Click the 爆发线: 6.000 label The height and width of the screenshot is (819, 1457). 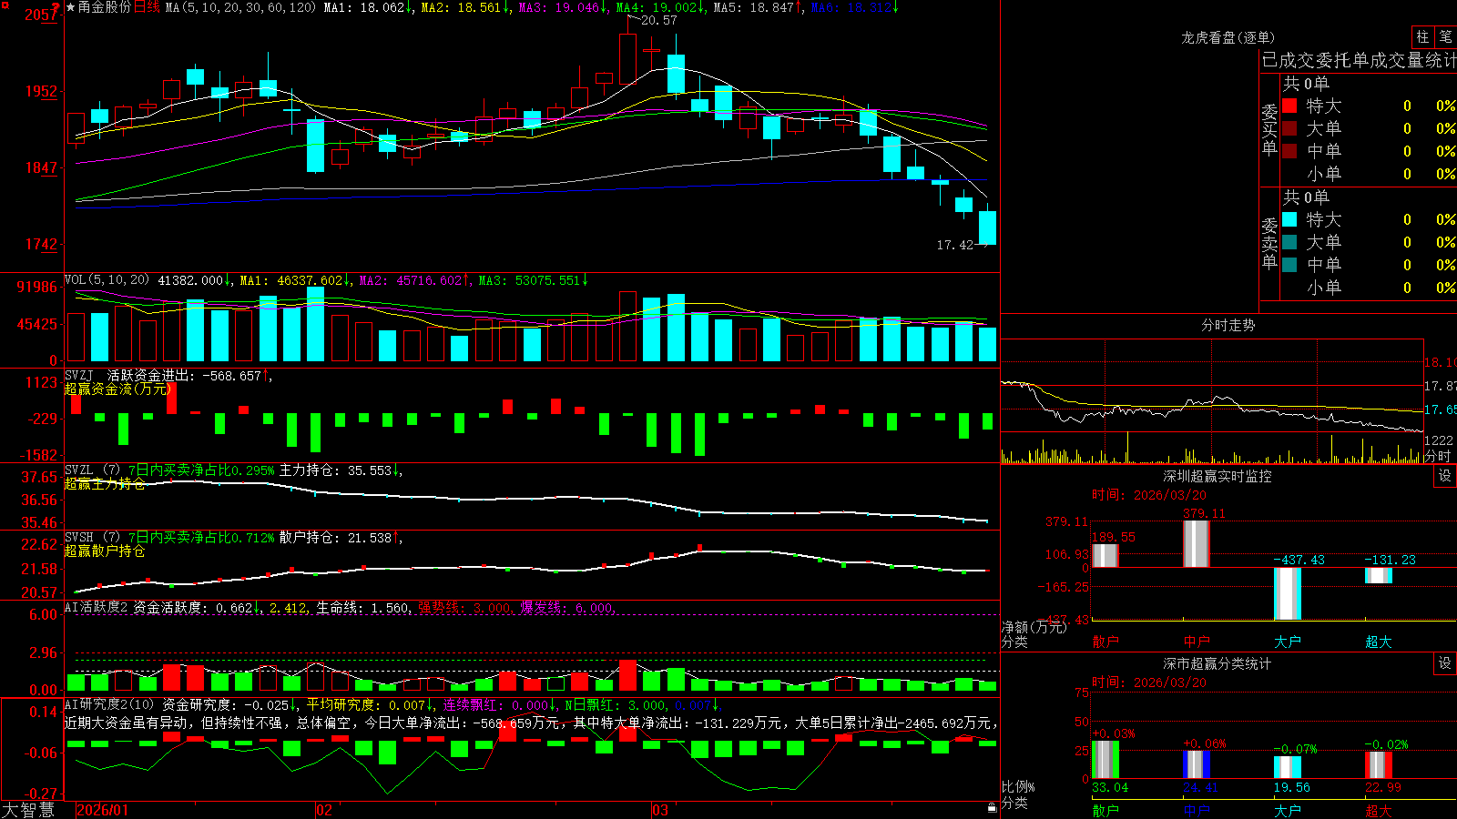click(x=567, y=607)
